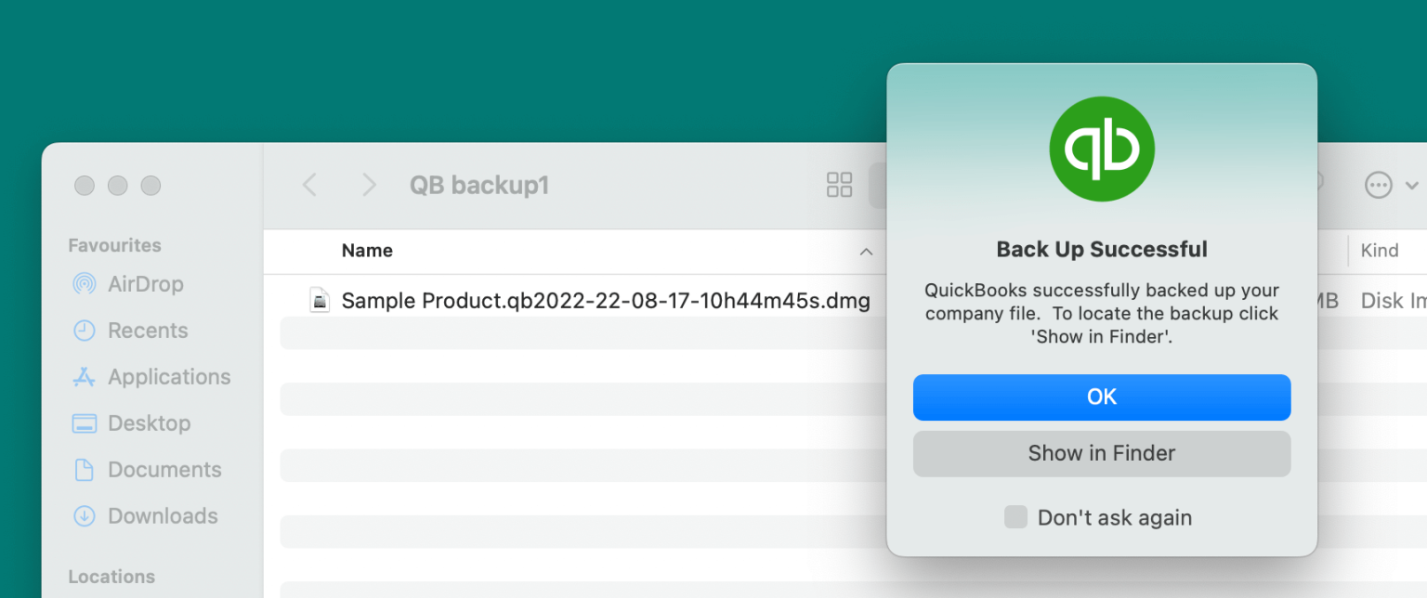Switch to icon grid view
The width and height of the screenshot is (1427, 598).
[x=839, y=185]
